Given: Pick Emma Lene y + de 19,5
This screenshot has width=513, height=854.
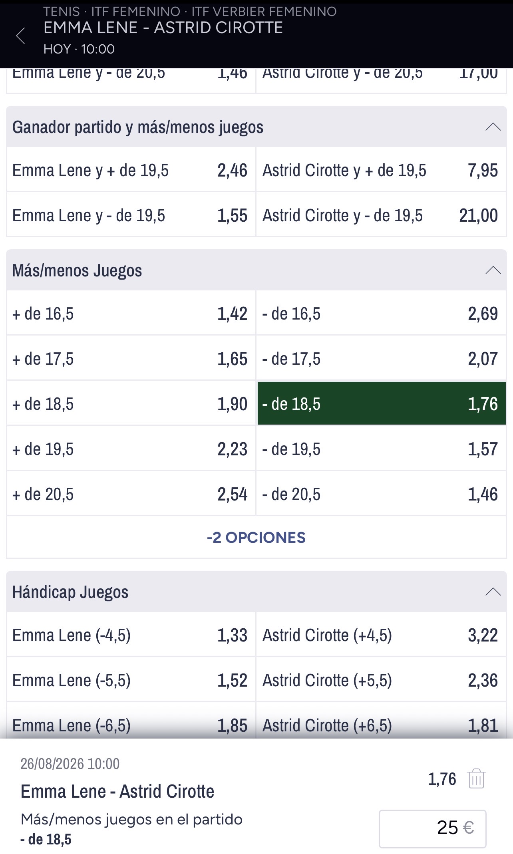Looking at the screenshot, I should [x=131, y=170].
